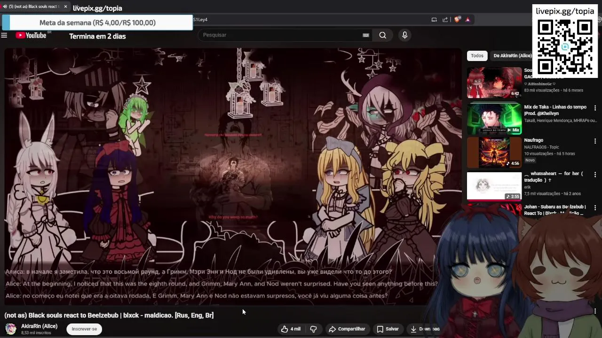Viewport: 602px width, 338px height.
Task: Open options menu for whatsaheart video
Action: (x=595, y=175)
